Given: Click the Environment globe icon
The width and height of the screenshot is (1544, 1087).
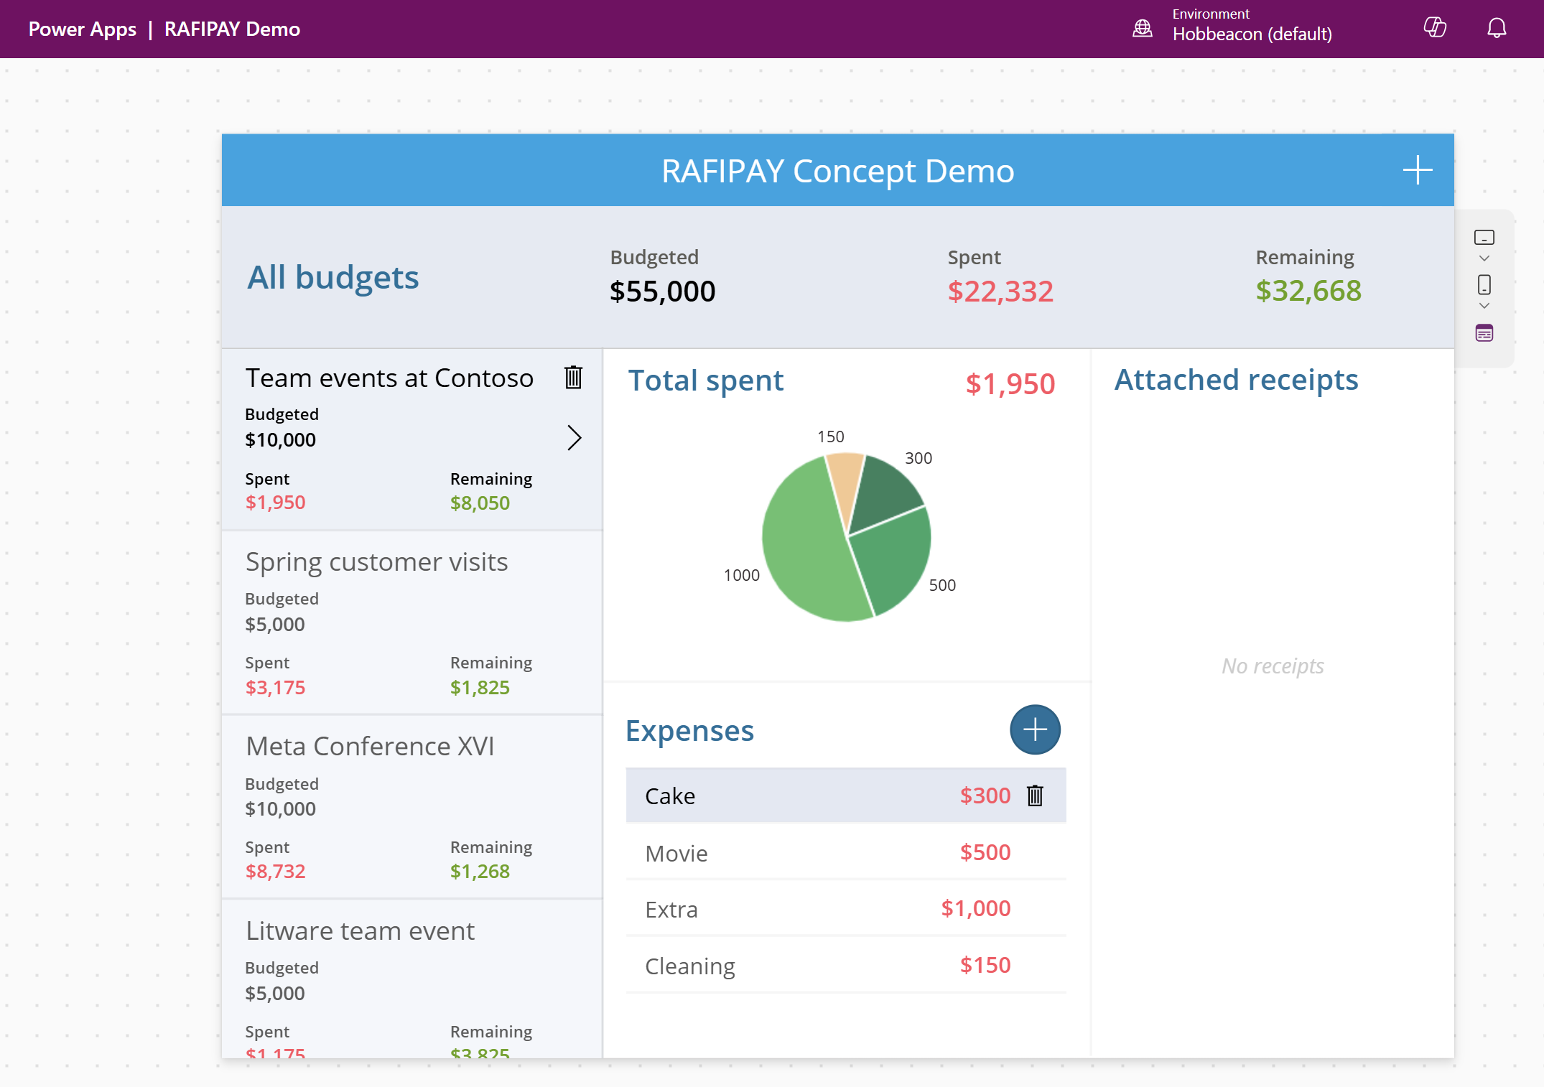Looking at the screenshot, I should click(1143, 28).
